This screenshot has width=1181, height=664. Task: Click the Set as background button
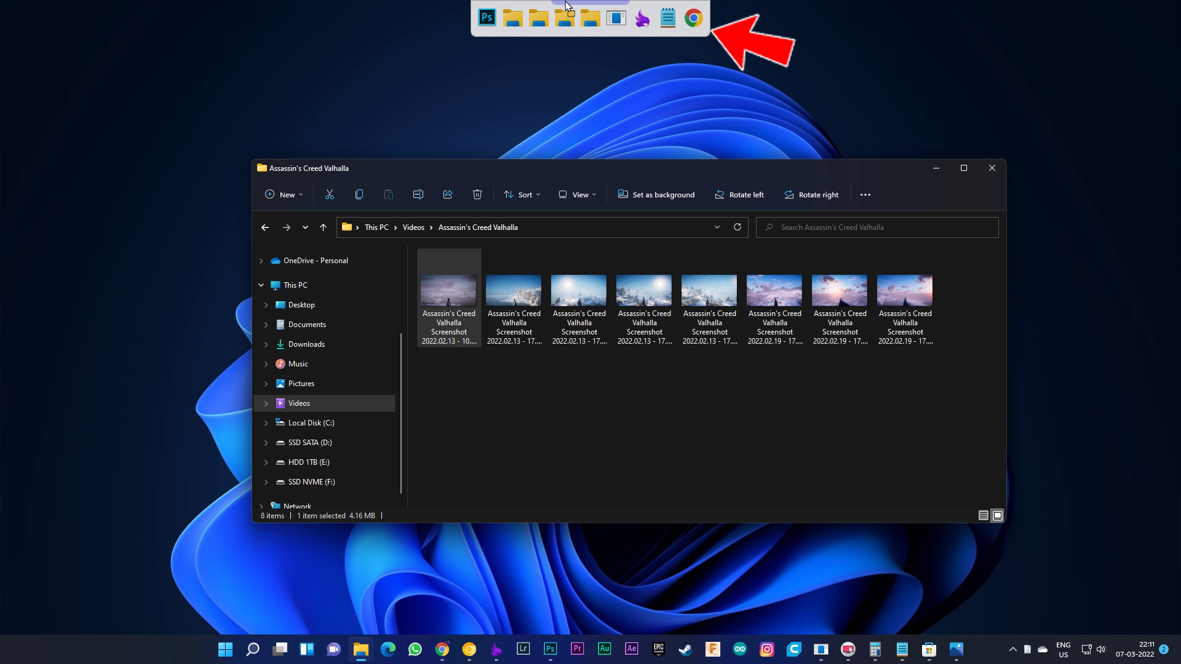[x=656, y=194]
